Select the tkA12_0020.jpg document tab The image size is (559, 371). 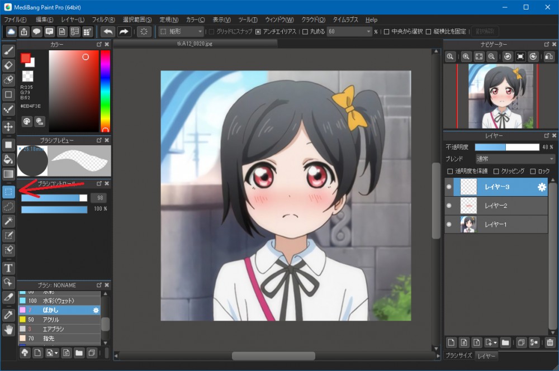195,44
